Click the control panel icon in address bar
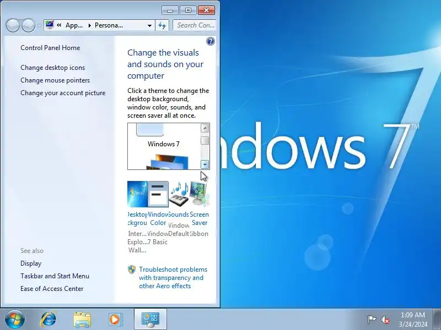 [50, 25]
